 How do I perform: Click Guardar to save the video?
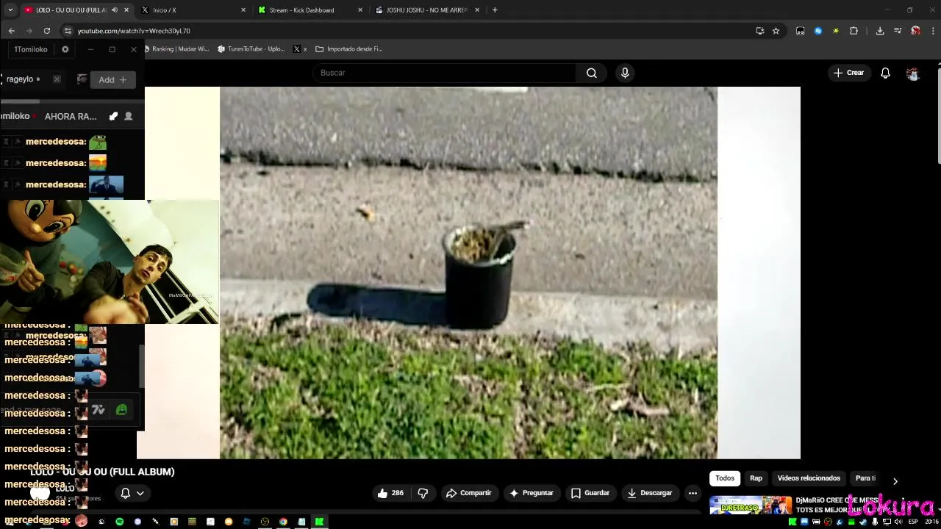590,493
